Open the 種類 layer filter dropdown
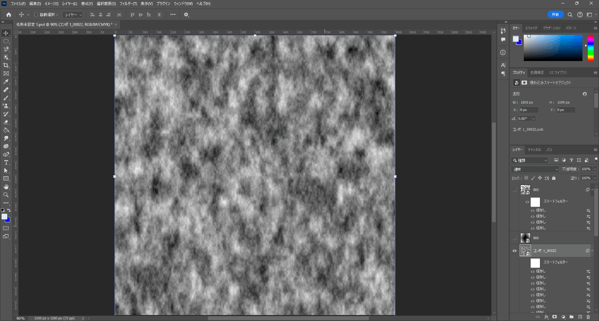599x321 pixels. pyautogui.click(x=530, y=160)
